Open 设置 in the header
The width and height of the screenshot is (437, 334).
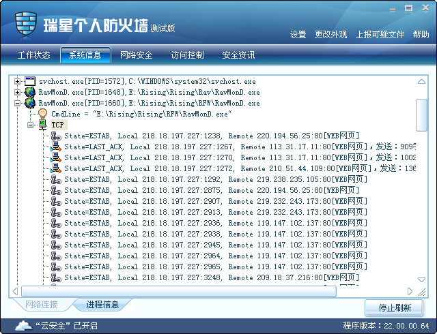[x=298, y=35]
